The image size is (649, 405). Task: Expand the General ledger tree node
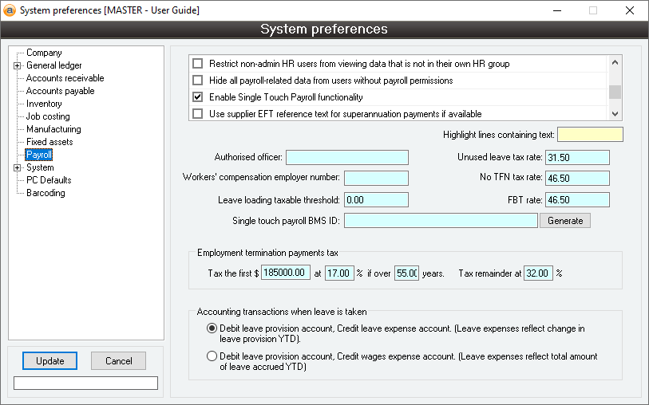click(x=17, y=65)
